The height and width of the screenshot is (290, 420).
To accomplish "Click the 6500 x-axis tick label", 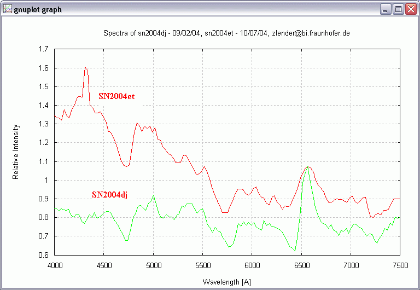I will [301, 265].
